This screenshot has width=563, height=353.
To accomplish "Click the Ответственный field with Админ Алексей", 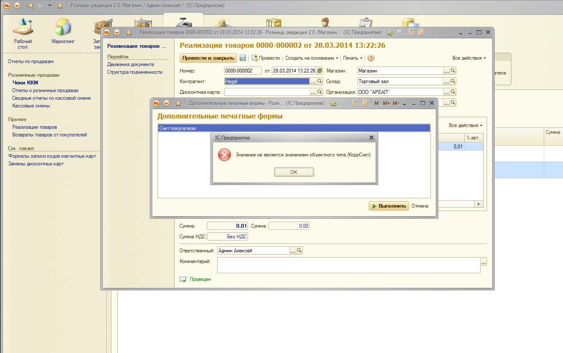I will [253, 251].
